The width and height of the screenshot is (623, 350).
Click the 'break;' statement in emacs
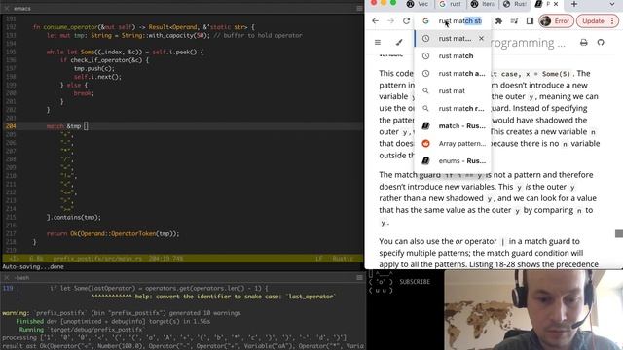click(x=84, y=93)
